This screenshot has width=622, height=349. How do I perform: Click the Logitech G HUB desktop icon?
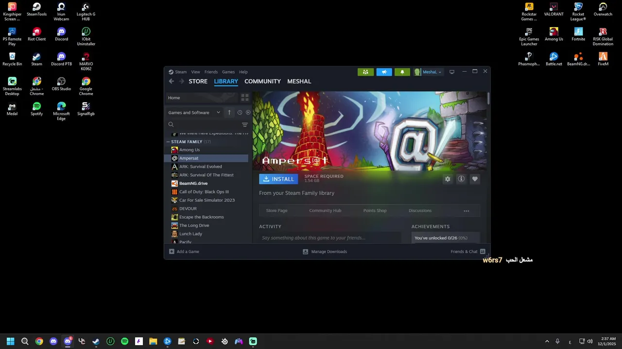(x=86, y=12)
